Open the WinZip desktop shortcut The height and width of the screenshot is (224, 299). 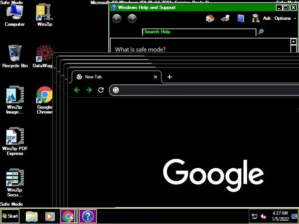[44, 16]
